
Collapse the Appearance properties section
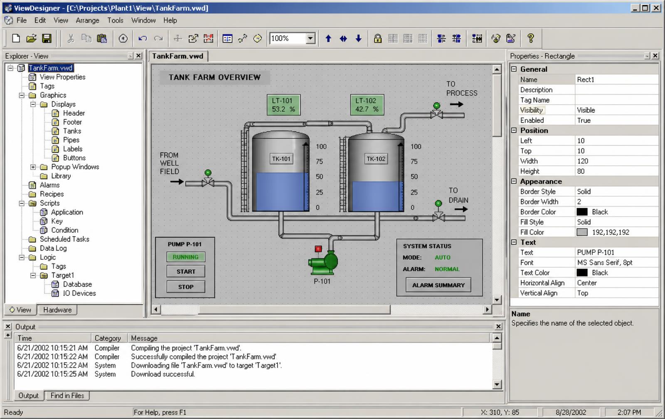click(x=514, y=181)
